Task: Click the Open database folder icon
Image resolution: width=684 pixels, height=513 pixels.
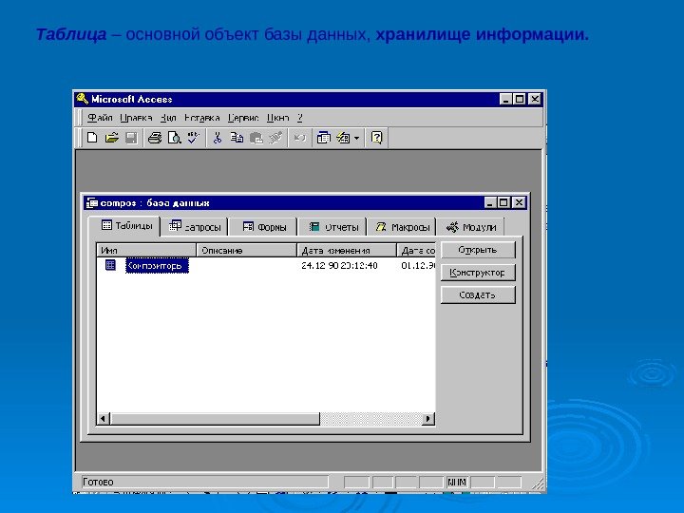Action: 112,138
